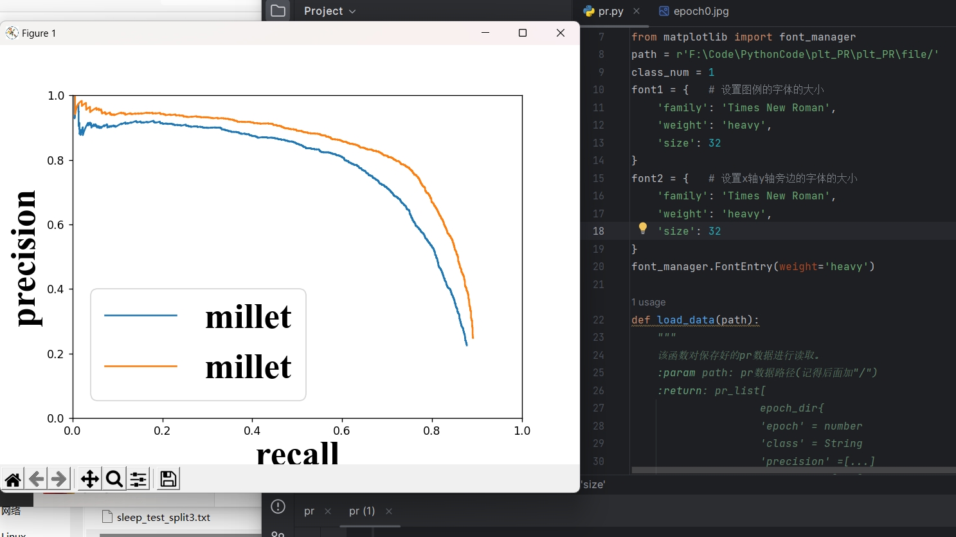Close the pr.py editor tab
Viewport: 956px width, 537px height.
click(x=636, y=11)
